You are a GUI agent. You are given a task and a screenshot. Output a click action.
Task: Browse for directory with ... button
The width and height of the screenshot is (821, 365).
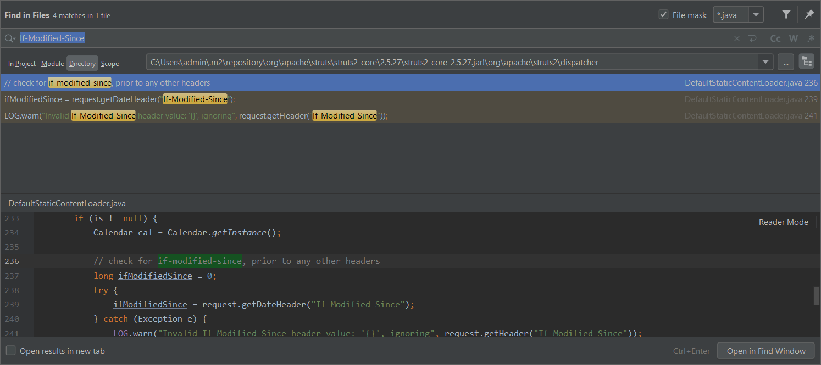(786, 63)
